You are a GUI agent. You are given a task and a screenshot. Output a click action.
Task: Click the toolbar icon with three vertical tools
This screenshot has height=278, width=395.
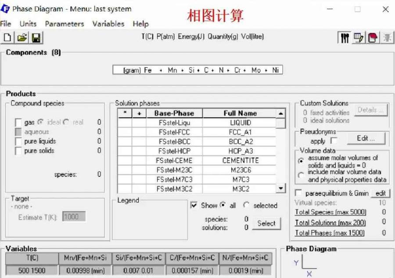pyautogui.click(x=345, y=38)
